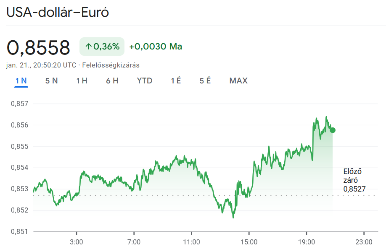Click the green current-price dot on the chart
Image resolution: width=386 pixels, height=249 pixels.
tap(333, 130)
